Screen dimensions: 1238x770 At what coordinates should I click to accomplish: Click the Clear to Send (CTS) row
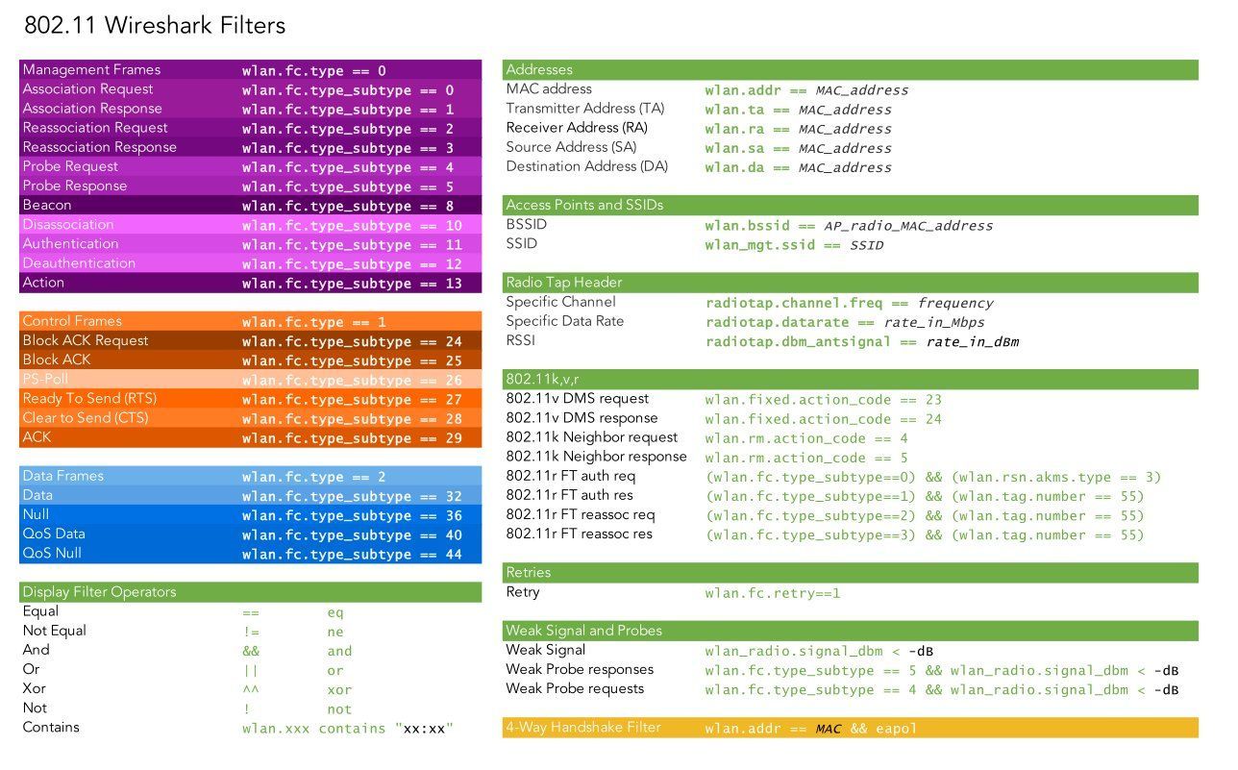[x=250, y=418]
